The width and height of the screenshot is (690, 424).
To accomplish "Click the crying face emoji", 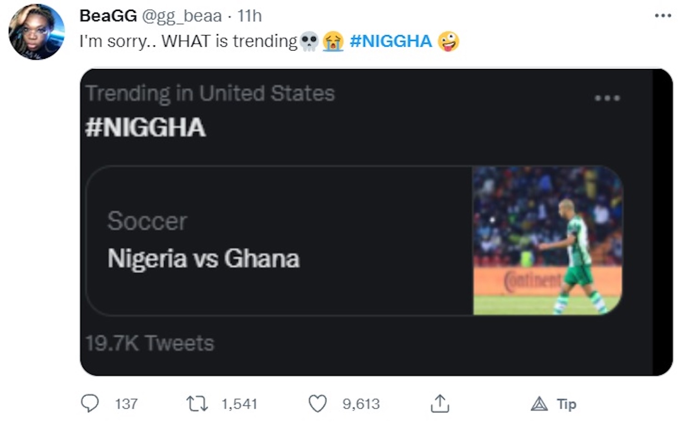I will pyautogui.click(x=333, y=41).
